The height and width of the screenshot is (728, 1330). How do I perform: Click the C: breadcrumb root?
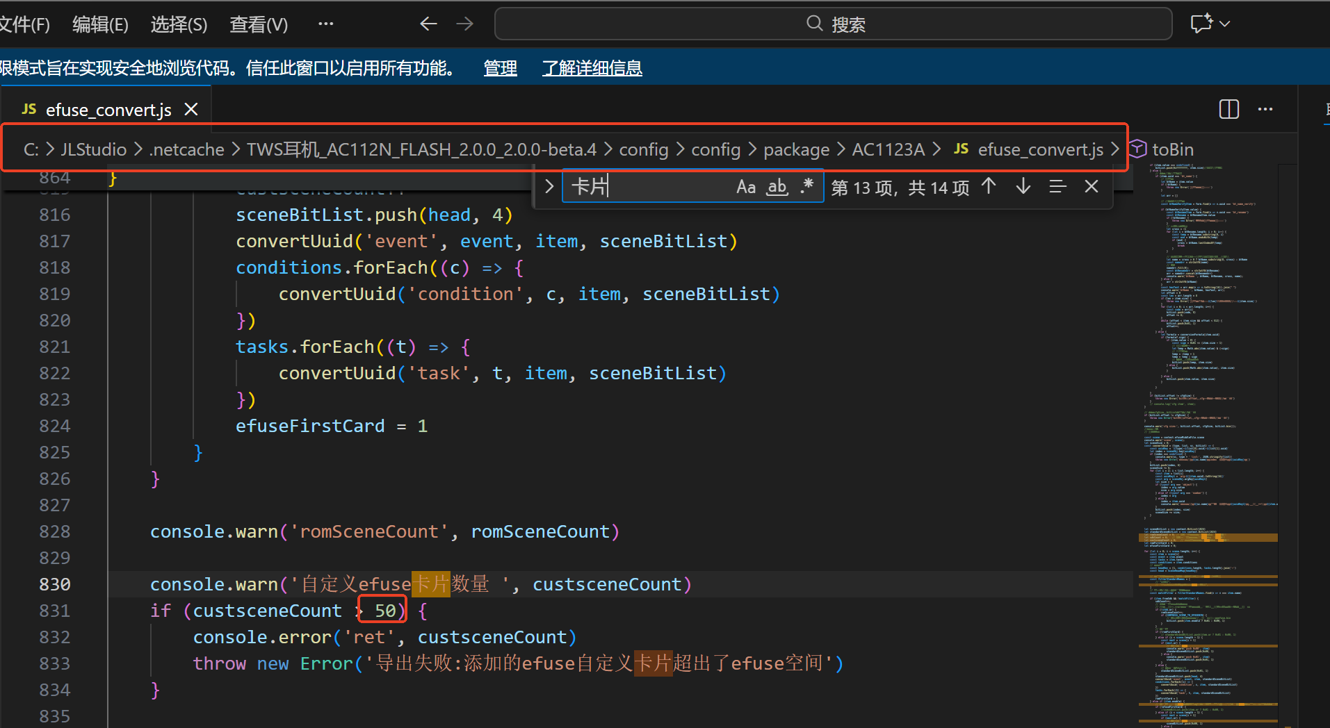coord(31,149)
